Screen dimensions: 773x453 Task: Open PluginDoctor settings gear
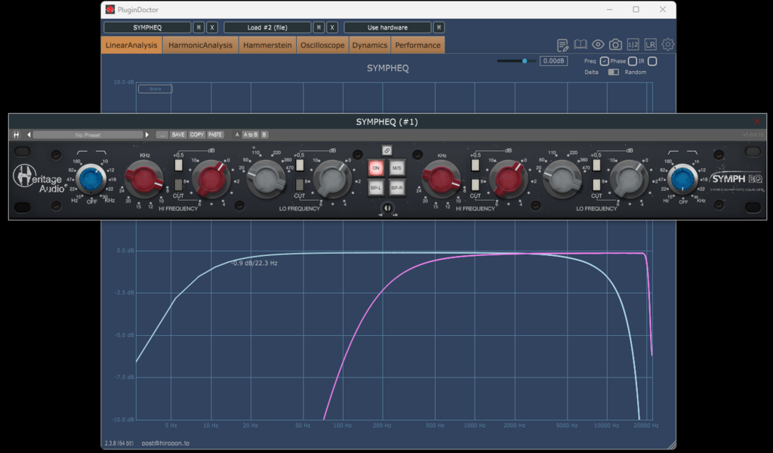click(667, 45)
